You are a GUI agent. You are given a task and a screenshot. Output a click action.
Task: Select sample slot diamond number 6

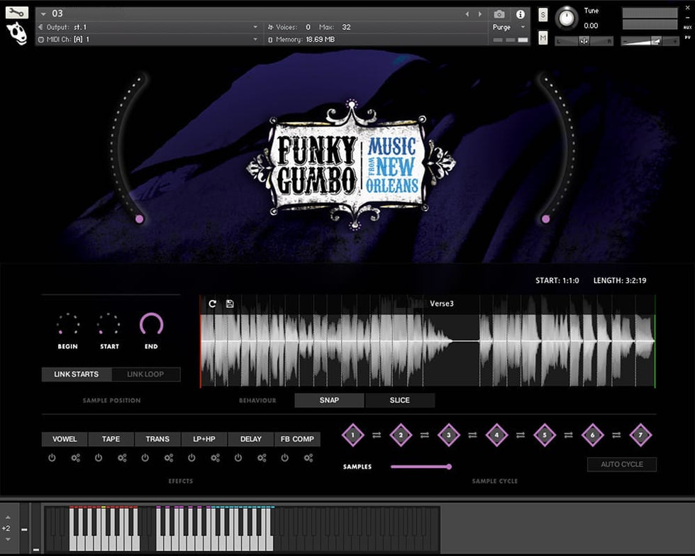coord(592,435)
